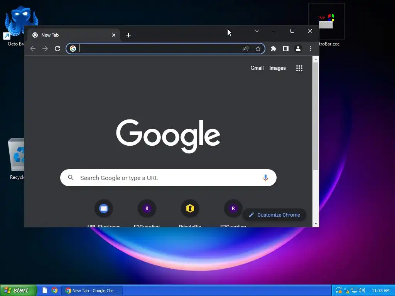The width and height of the screenshot is (395, 296).
Task: Open the volume speaker tray icon
Action: [x=362, y=291]
